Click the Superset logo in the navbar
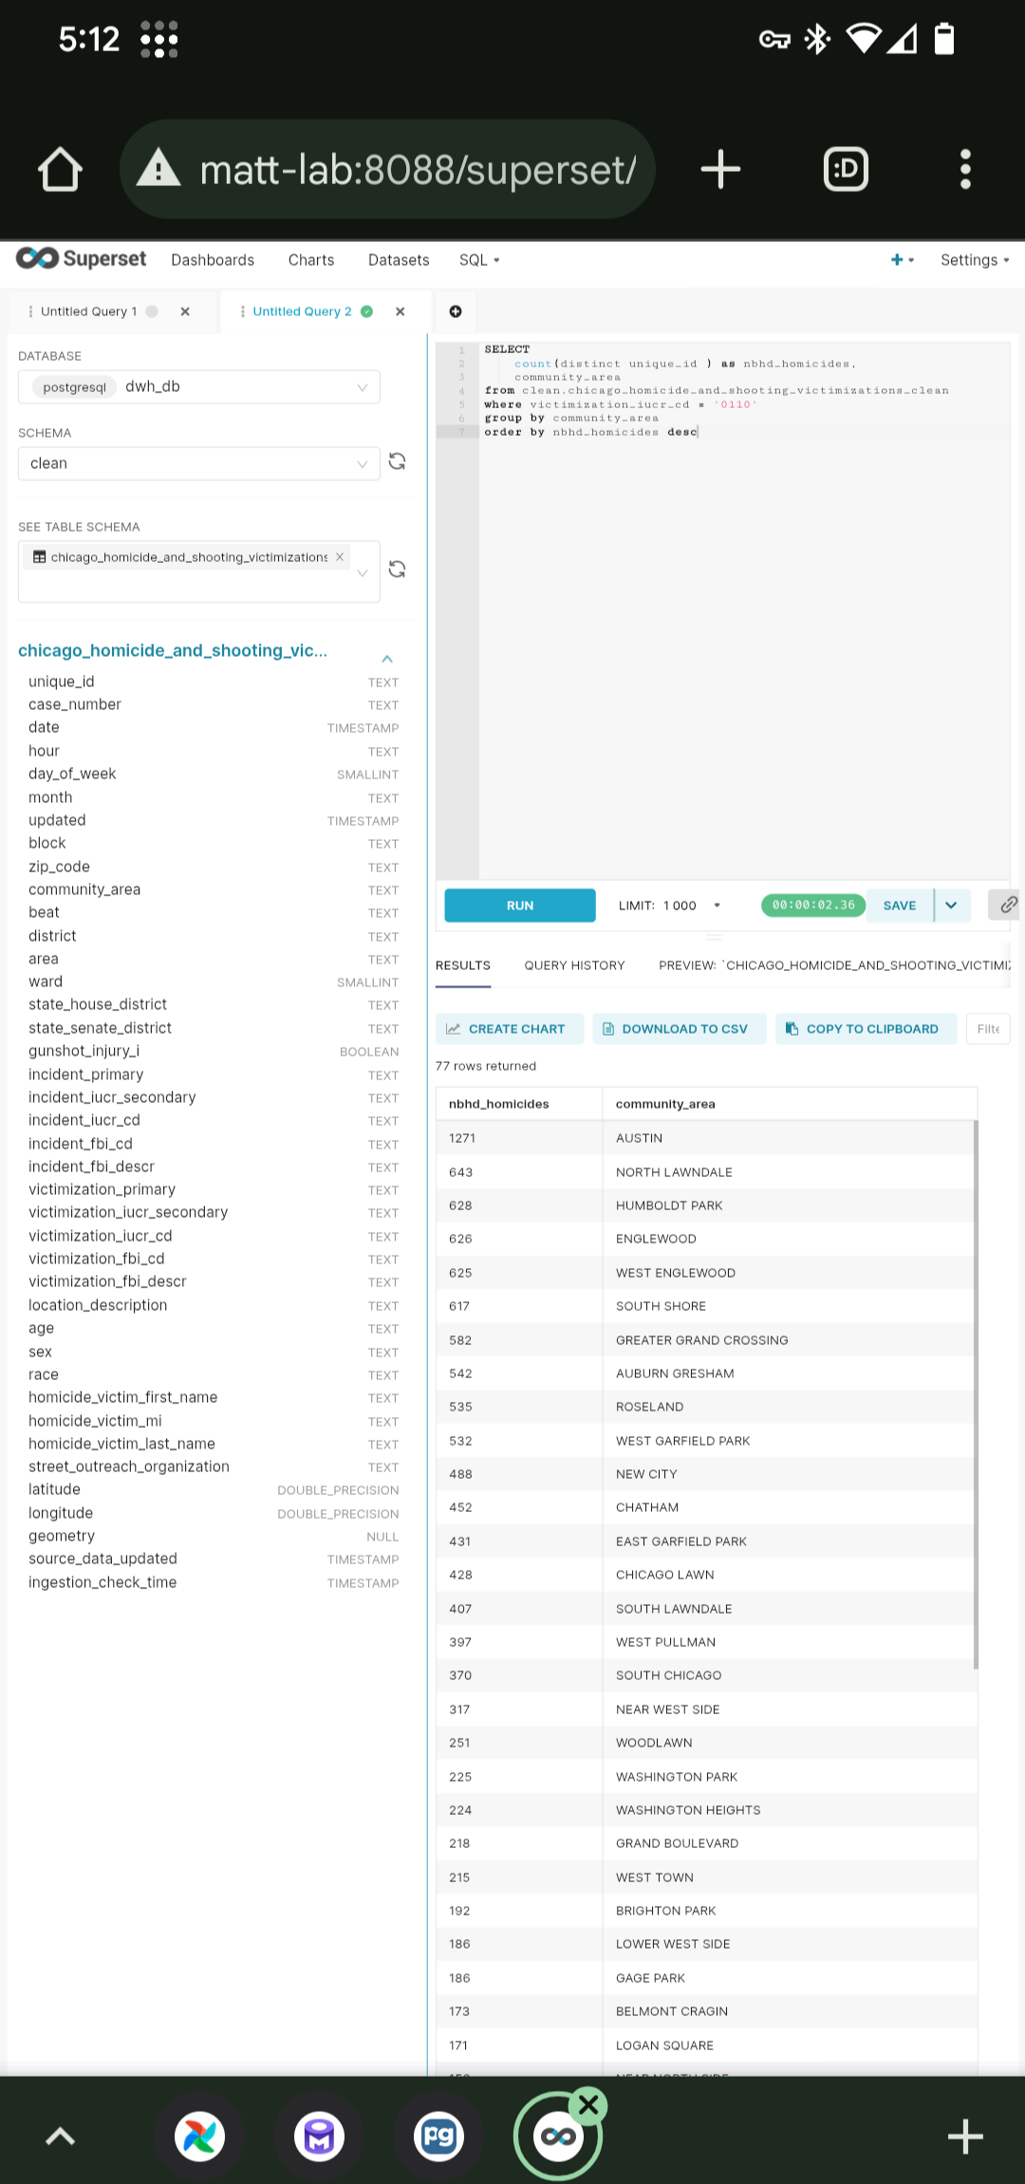The height and width of the screenshot is (2184, 1025). point(81,258)
